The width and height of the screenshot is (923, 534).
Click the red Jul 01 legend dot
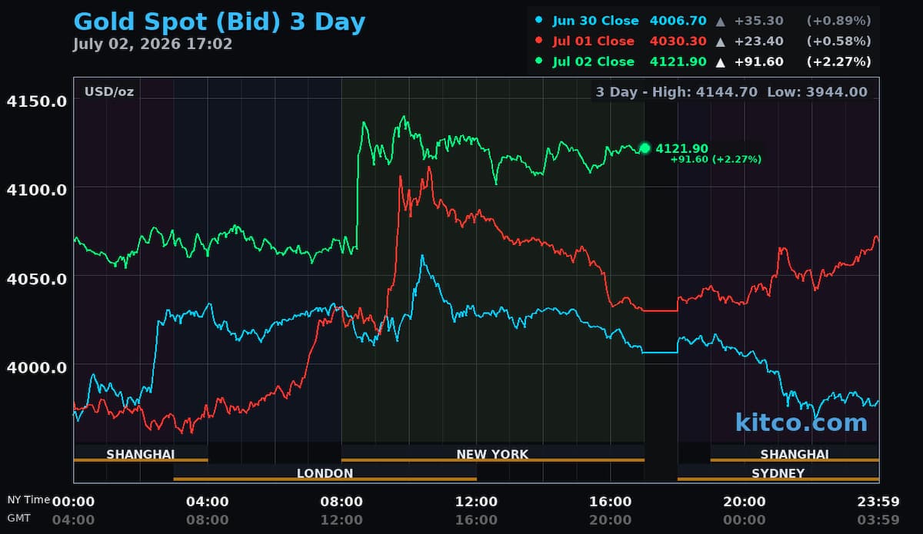[x=539, y=41]
